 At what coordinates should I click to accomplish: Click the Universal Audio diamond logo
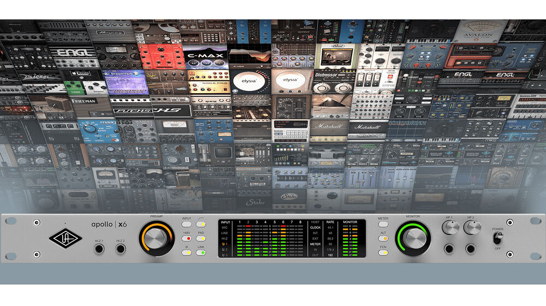(x=65, y=238)
